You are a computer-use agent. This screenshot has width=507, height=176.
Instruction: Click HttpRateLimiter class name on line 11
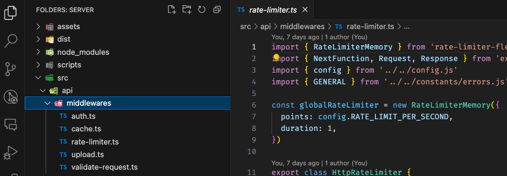pos(367,173)
